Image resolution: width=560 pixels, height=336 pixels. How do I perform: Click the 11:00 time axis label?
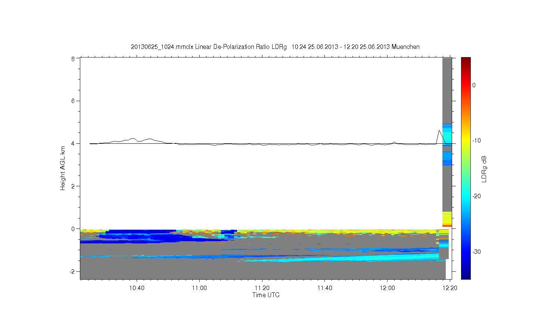pos(199,288)
